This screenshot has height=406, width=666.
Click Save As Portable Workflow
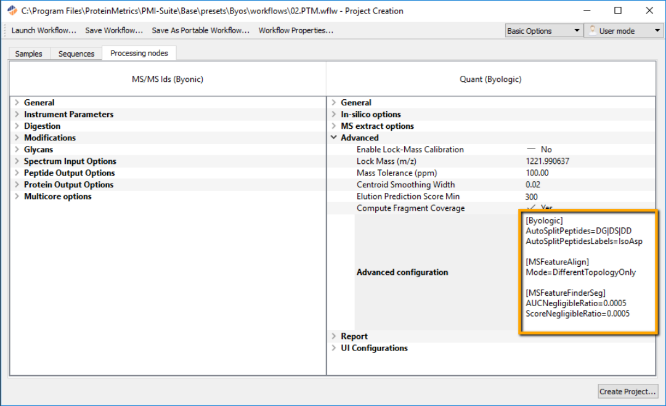[x=200, y=30]
